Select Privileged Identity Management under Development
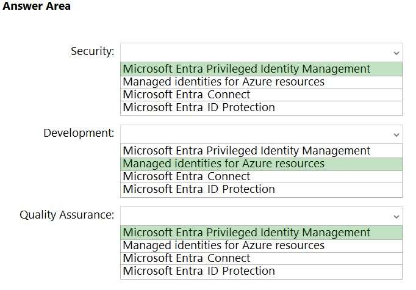This screenshot has height=290, width=416. pyautogui.click(x=246, y=151)
